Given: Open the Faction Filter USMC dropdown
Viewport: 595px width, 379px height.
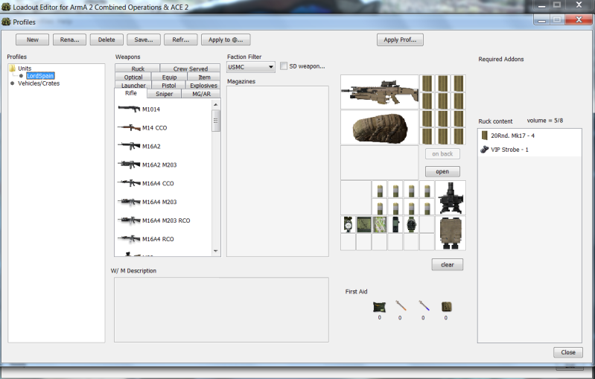Looking at the screenshot, I should pyautogui.click(x=250, y=67).
